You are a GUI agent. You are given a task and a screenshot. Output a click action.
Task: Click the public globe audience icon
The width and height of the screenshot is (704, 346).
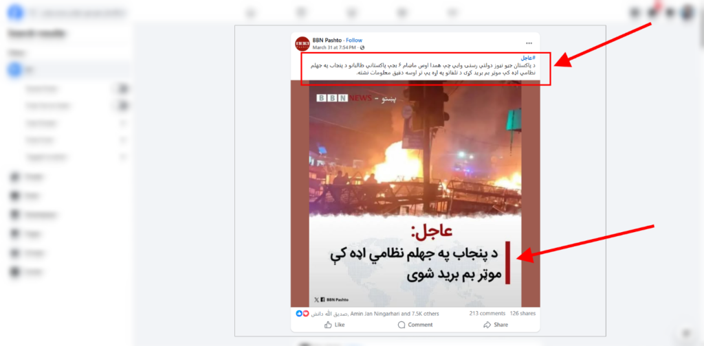(x=362, y=47)
